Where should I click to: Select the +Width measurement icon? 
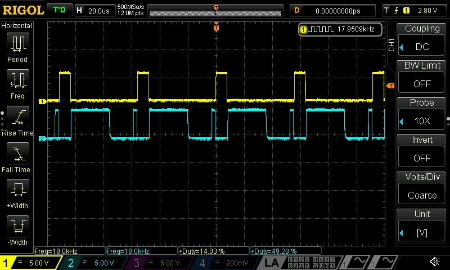click(x=18, y=190)
